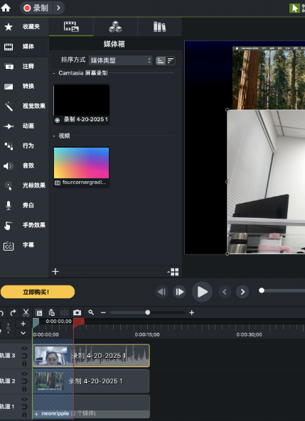Toggle the lock on 轨道 2
The image size is (305, 421).
(x=24, y=389)
